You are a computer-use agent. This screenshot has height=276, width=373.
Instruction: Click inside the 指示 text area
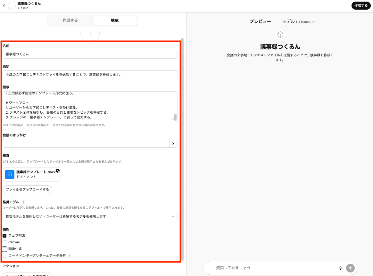pyautogui.click(x=90, y=107)
